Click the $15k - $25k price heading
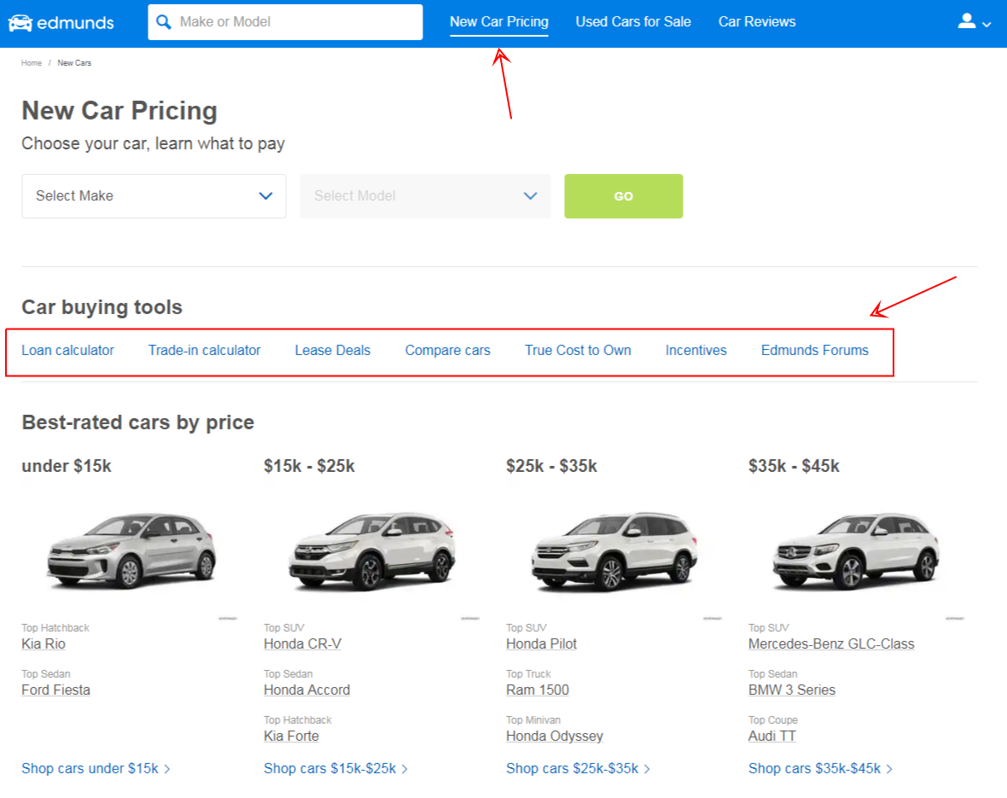Viewport: 1007px width, 798px height. tap(309, 466)
